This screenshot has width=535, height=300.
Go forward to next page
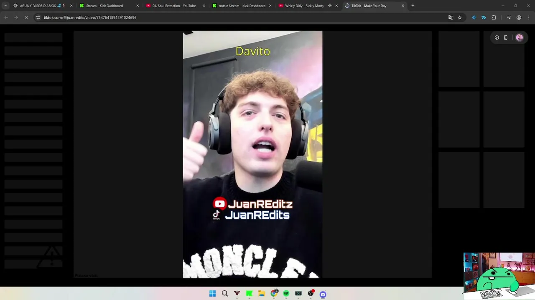point(16,17)
